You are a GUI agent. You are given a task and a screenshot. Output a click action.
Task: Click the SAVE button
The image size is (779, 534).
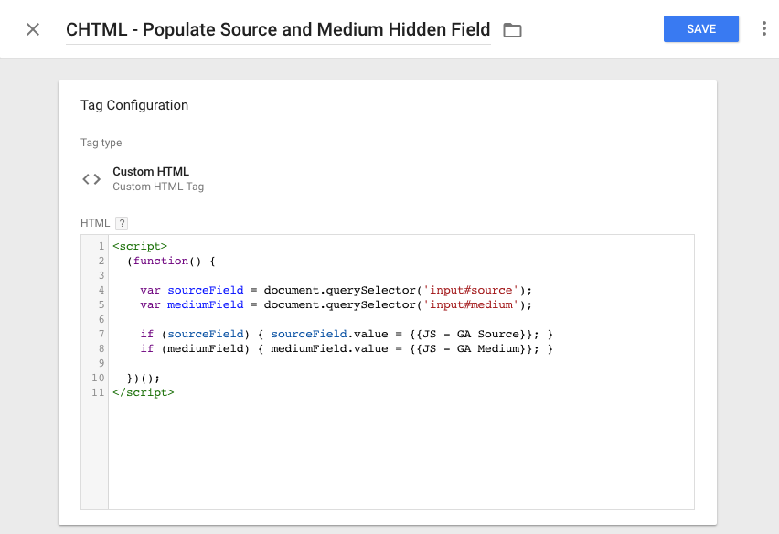(x=701, y=29)
